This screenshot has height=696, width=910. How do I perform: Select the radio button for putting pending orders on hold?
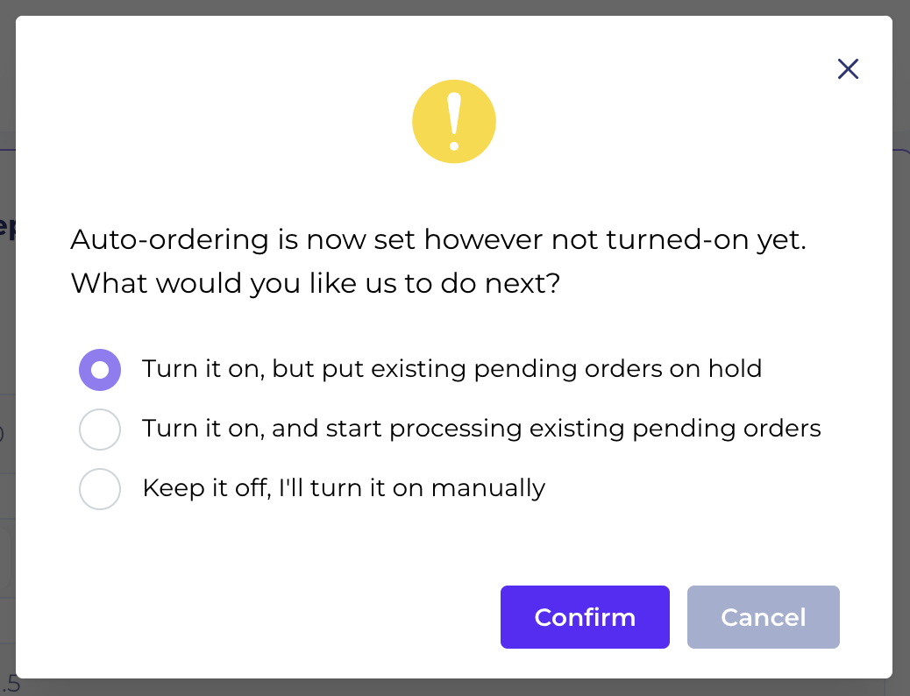click(100, 370)
